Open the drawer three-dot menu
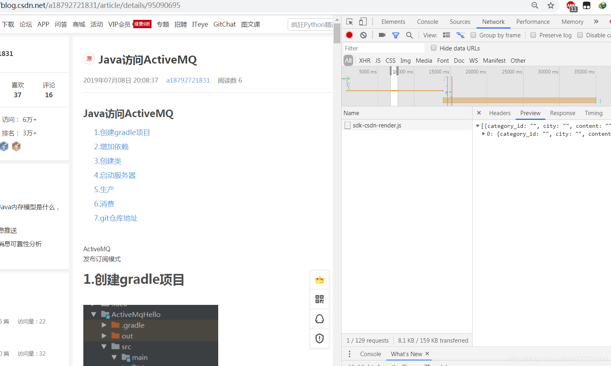 pyautogui.click(x=350, y=354)
